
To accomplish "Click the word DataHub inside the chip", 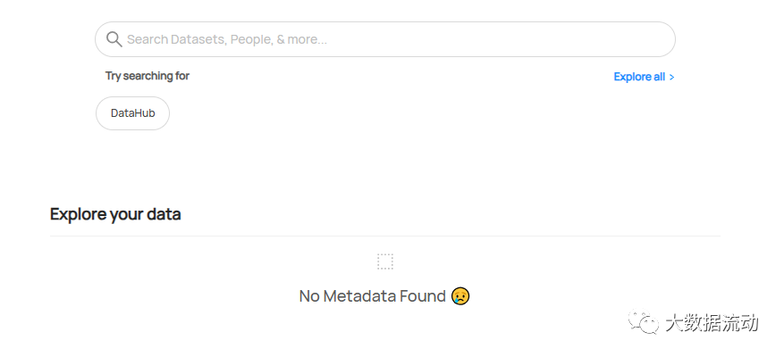I will click(132, 113).
